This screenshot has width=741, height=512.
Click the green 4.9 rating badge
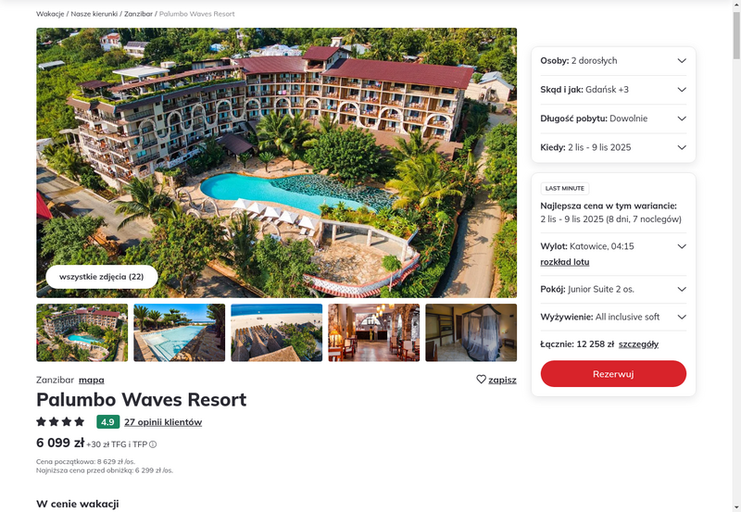coord(107,422)
